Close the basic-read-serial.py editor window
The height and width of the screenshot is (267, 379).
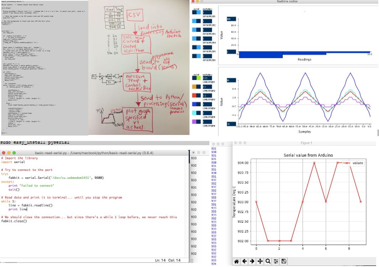pyautogui.click(x=4, y=153)
